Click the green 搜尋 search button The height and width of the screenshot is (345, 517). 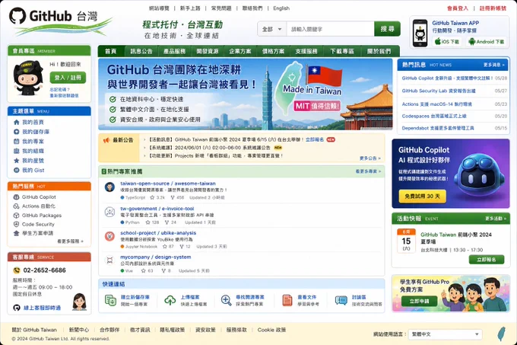pos(388,29)
